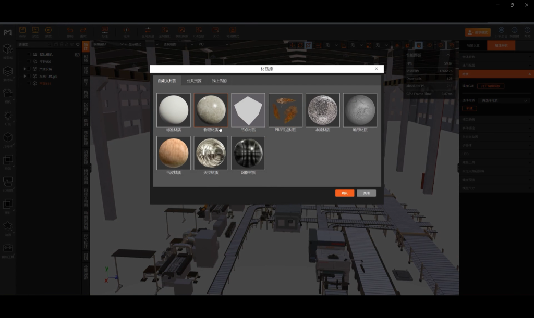Open the code editor icon
The height and width of the screenshot is (318, 534).
tap(126, 31)
